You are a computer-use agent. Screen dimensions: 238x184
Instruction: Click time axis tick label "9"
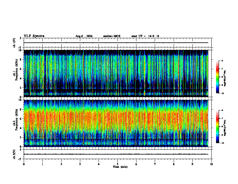point(192,164)
